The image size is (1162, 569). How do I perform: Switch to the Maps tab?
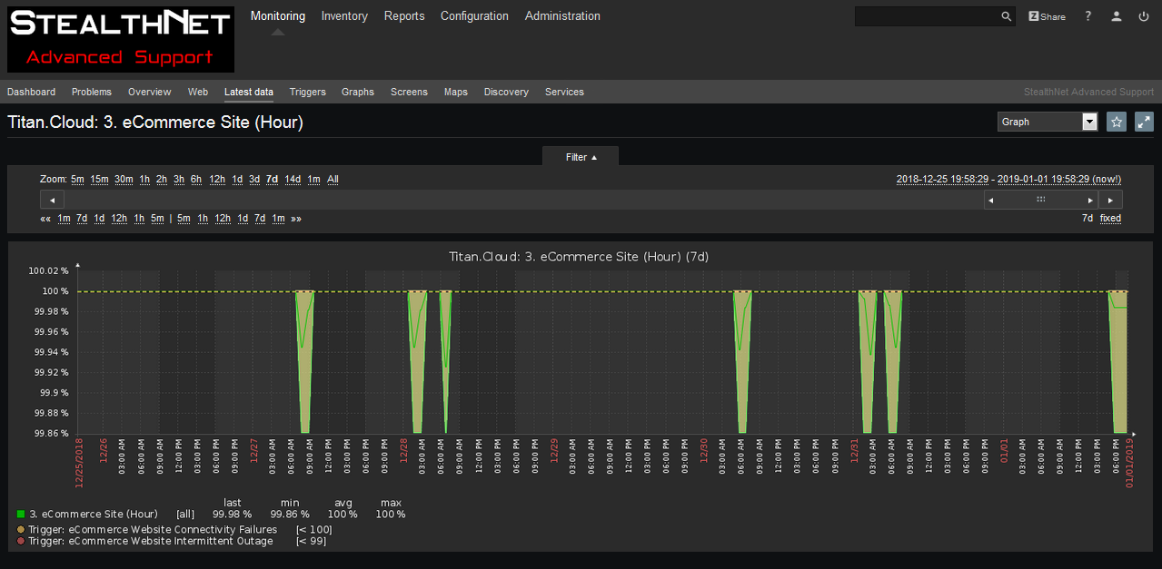click(x=456, y=92)
